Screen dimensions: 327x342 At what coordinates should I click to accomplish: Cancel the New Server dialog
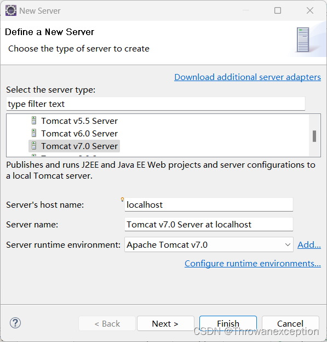pos(290,323)
